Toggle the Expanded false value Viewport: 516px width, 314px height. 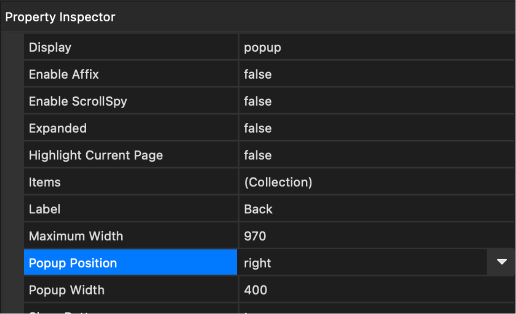click(x=258, y=128)
